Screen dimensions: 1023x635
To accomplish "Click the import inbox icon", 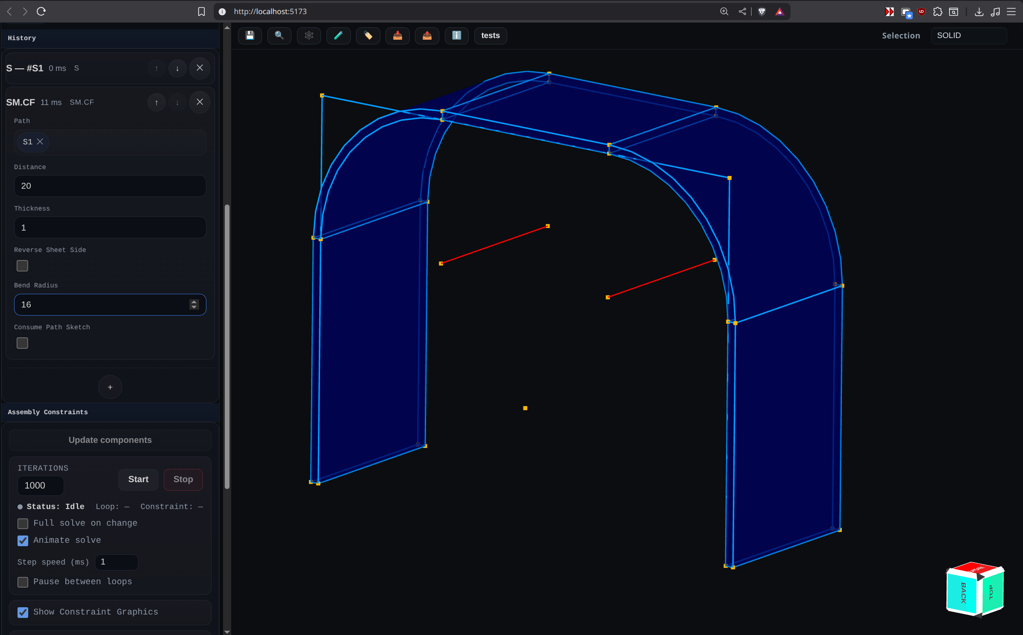I will click(397, 35).
